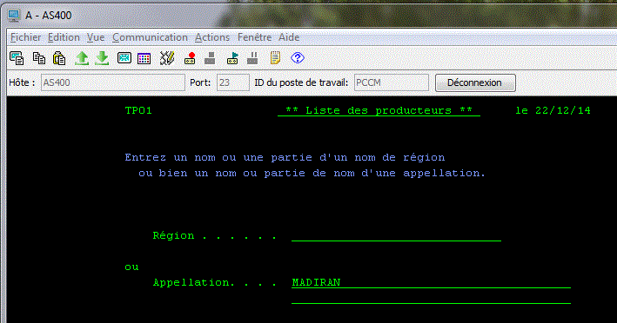The height and width of the screenshot is (323, 617).
Task: Click the blue help question mark icon
Action: 298,58
